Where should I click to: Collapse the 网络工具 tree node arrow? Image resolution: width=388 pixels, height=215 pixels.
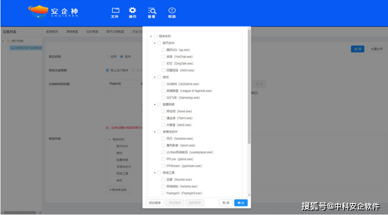155,173
